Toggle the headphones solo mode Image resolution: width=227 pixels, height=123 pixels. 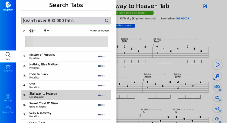[x=217, y=108]
